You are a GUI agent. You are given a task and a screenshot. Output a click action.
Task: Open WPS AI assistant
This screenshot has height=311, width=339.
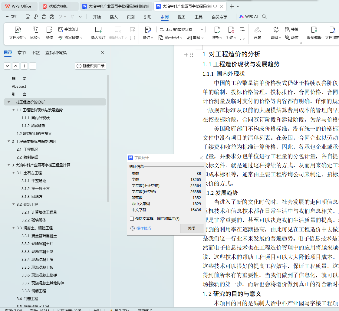[248, 17]
